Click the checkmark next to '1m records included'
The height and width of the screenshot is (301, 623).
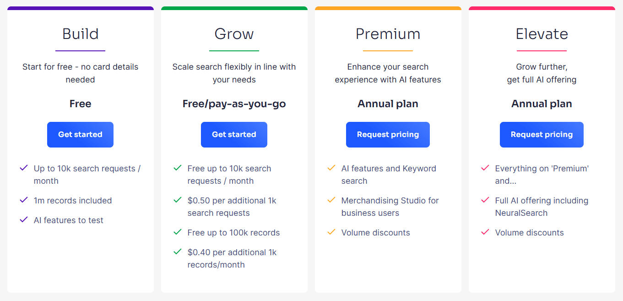click(24, 200)
